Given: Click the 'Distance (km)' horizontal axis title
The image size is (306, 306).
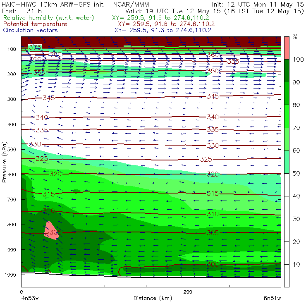Looking at the screenshot, I should 153,299.
